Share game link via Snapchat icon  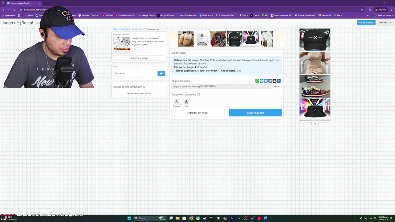274,81
